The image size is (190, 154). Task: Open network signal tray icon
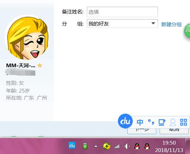pos(117,146)
